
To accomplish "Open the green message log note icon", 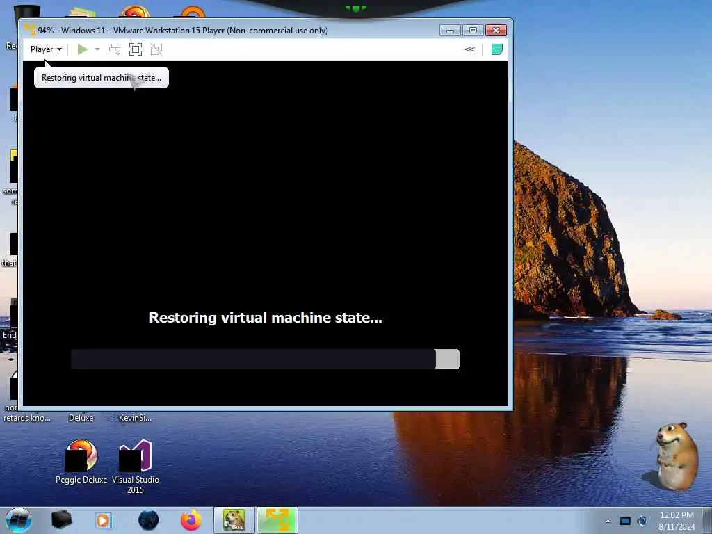I will tap(496, 49).
